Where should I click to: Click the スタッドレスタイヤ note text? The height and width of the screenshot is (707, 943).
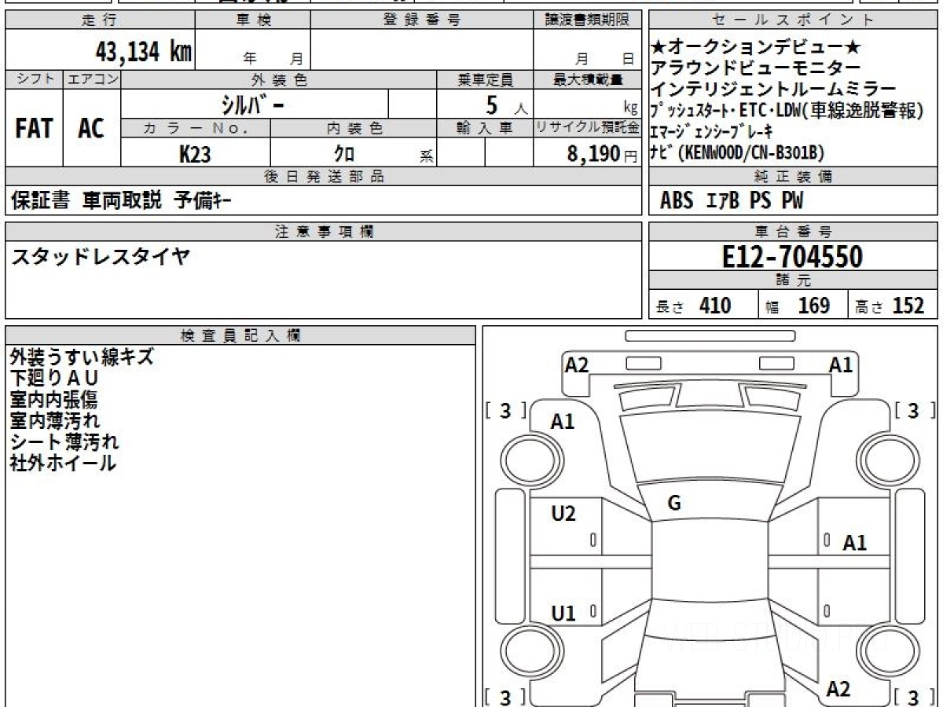click(100, 256)
